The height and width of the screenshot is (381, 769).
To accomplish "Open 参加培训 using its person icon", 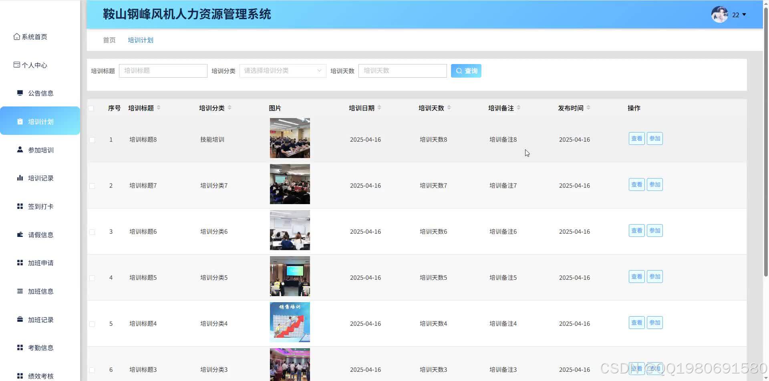I will [20, 149].
